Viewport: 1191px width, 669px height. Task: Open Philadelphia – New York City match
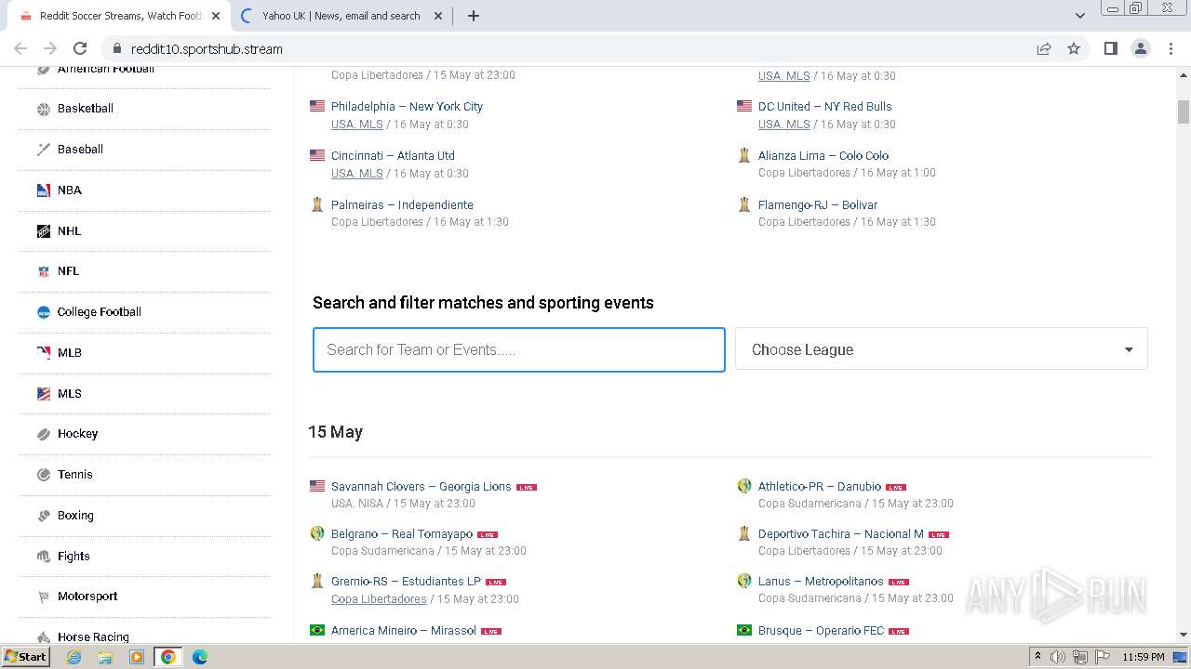tap(407, 106)
